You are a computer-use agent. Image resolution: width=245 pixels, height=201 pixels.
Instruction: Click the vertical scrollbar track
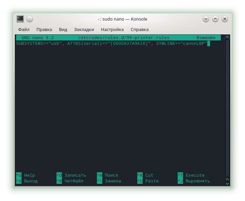tap(227, 108)
